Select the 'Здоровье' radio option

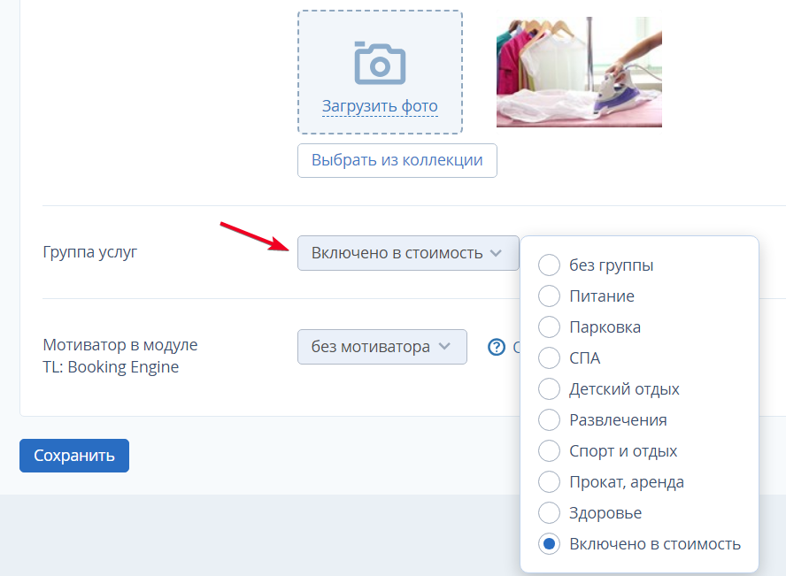pos(549,513)
